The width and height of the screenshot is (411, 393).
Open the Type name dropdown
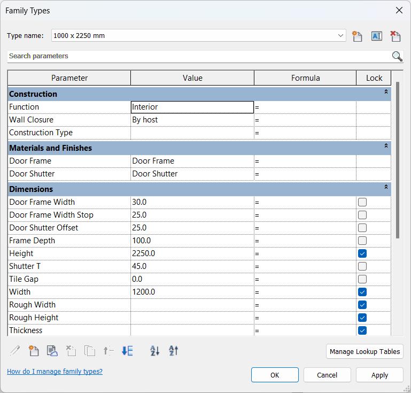pyautogui.click(x=341, y=36)
